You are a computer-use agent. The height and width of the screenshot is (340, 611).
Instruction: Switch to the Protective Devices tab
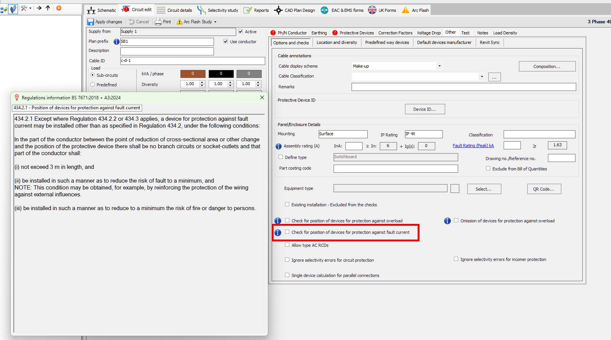click(356, 33)
